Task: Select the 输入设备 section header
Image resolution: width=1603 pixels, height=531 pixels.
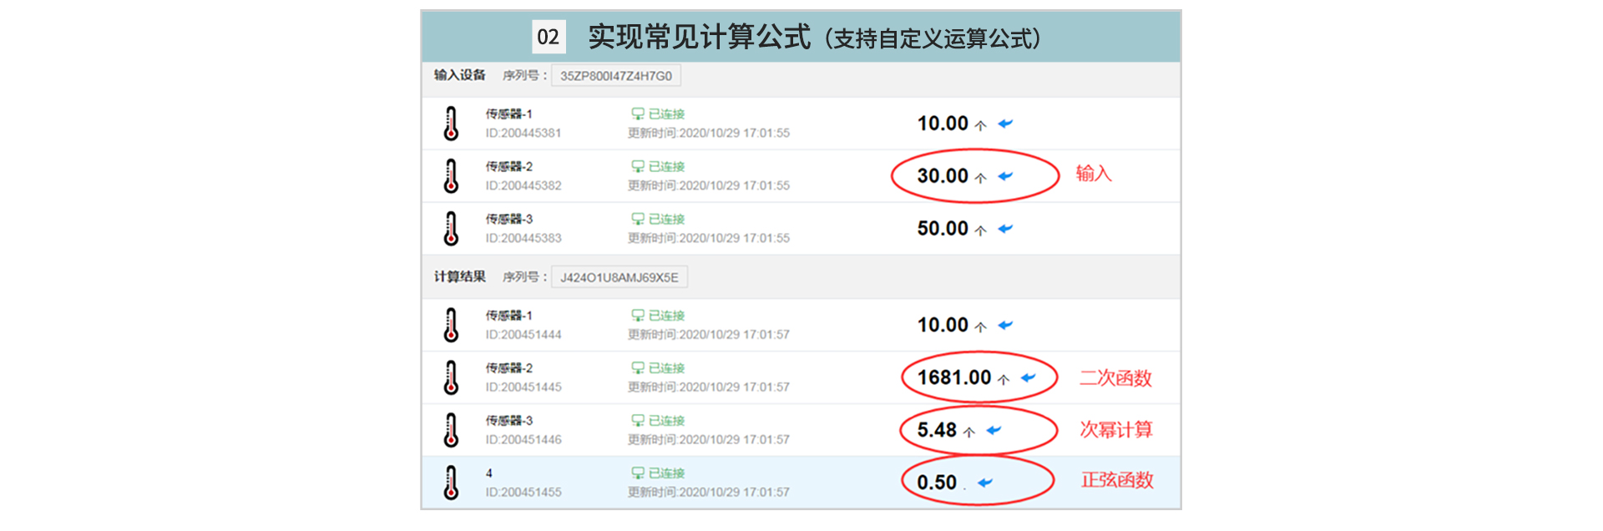Action: tap(459, 75)
